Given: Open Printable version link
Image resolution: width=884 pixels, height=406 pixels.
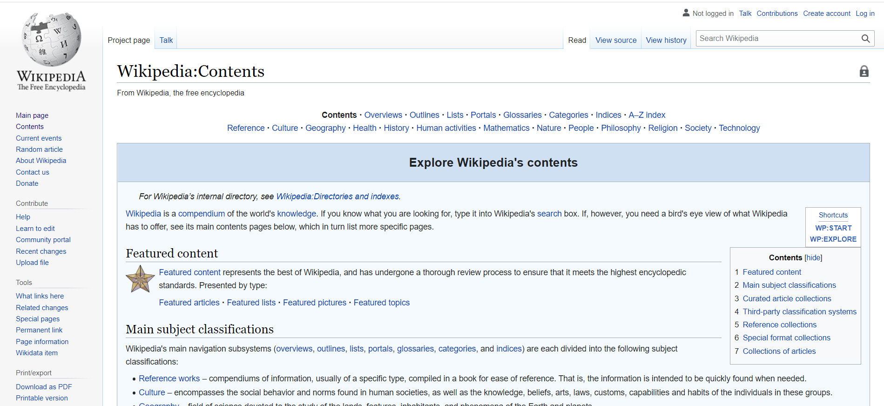Looking at the screenshot, I should pos(42,398).
